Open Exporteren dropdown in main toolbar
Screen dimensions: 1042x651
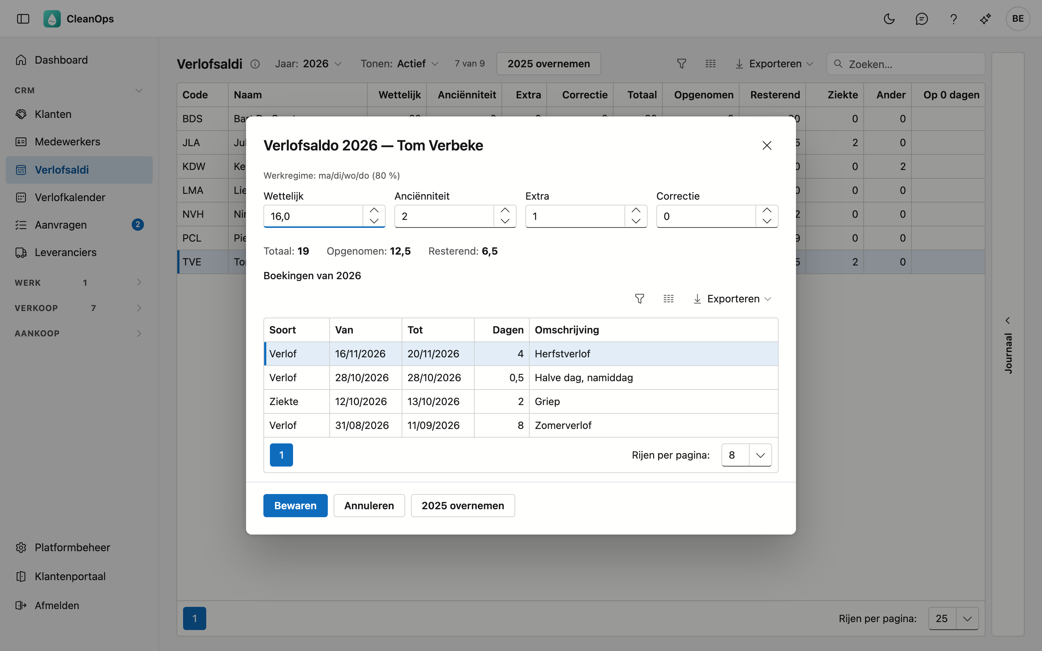point(774,64)
